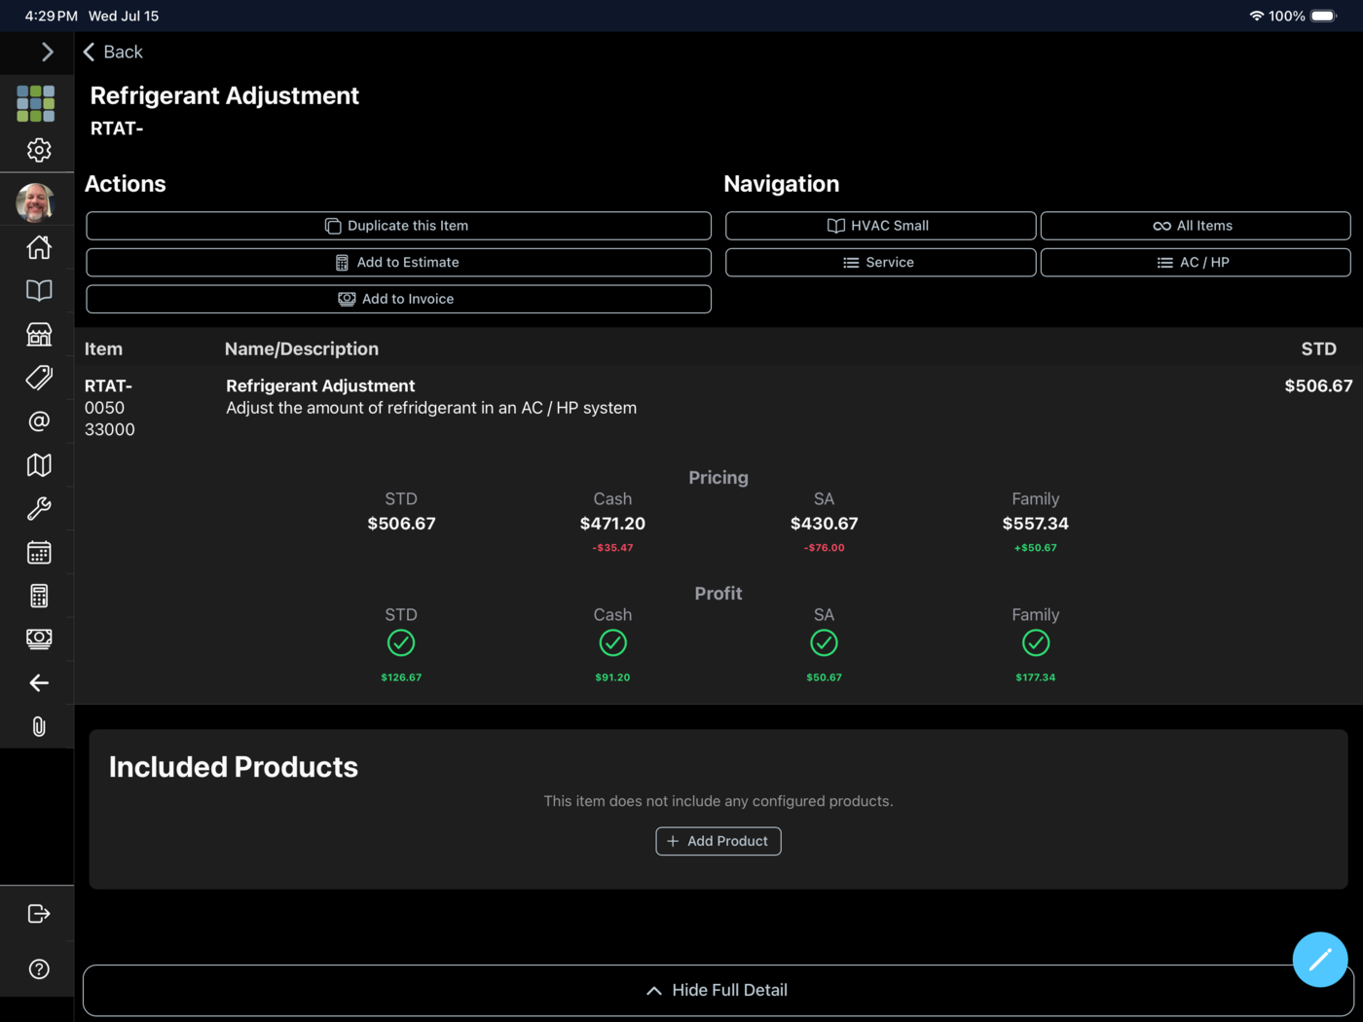Open the colored grid apps icon
Image resolution: width=1363 pixels, height=1022 pixels.
click(x=36, y=103)
